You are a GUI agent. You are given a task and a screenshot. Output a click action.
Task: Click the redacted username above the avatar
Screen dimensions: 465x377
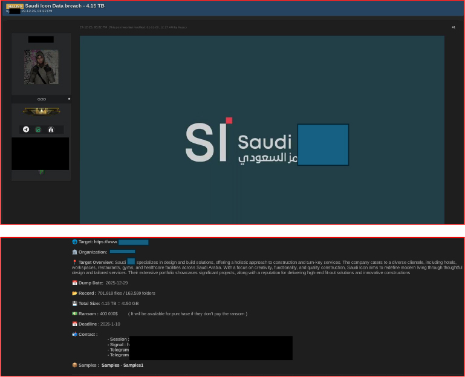click(x=41, y=39)
